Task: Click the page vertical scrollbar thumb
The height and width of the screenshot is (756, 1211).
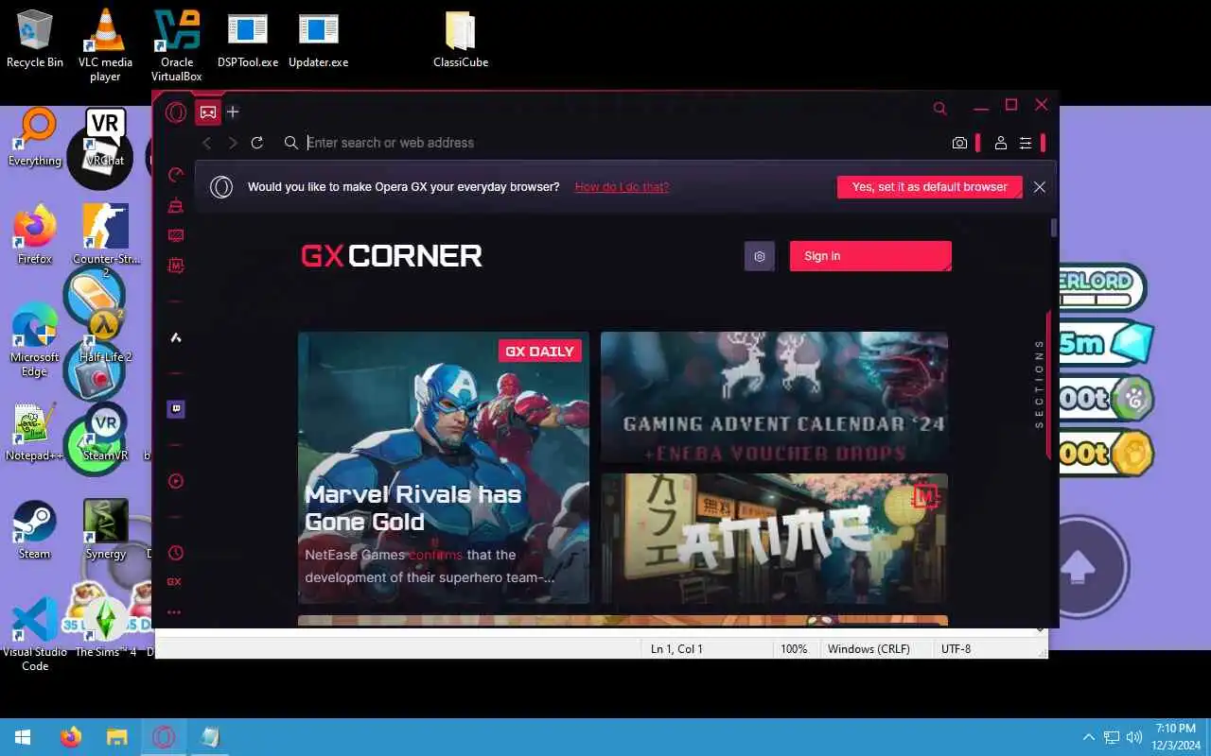Action: click(x=1054, y=228)
